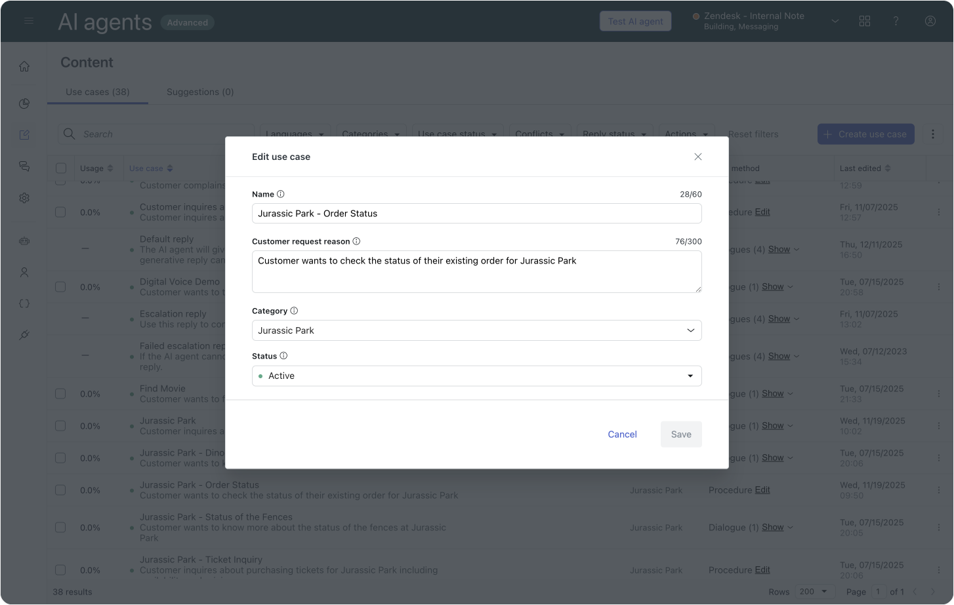The image size is (954, 605).
Task: Open the Reply status filter dropdown
Action: pyautogui.click(x=615, y=133)
